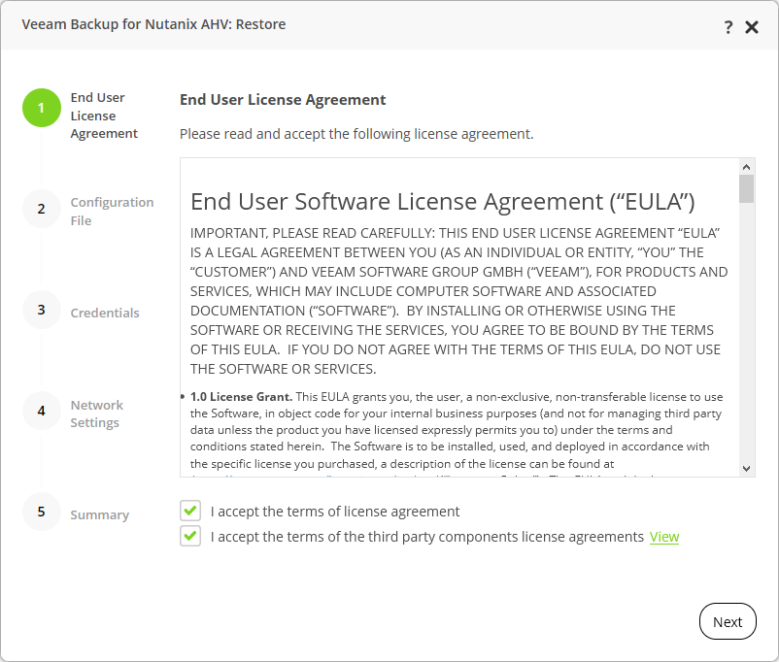Jump to Summary step
Image resolution: width=779 pixels, height=662 pixels.
point(99,514)
